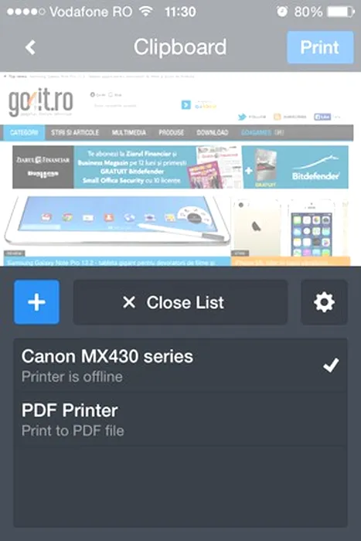Image resolution: width=361 pixels, height=541 pixels.
Task: Open STIRI SI ARTICOLE menu item
Action: coord(75,132)
